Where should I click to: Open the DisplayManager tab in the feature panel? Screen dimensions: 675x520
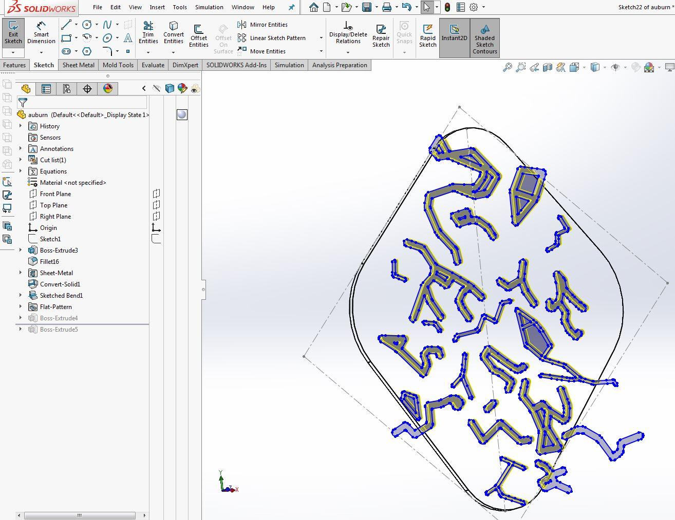[x=108, y=89]
